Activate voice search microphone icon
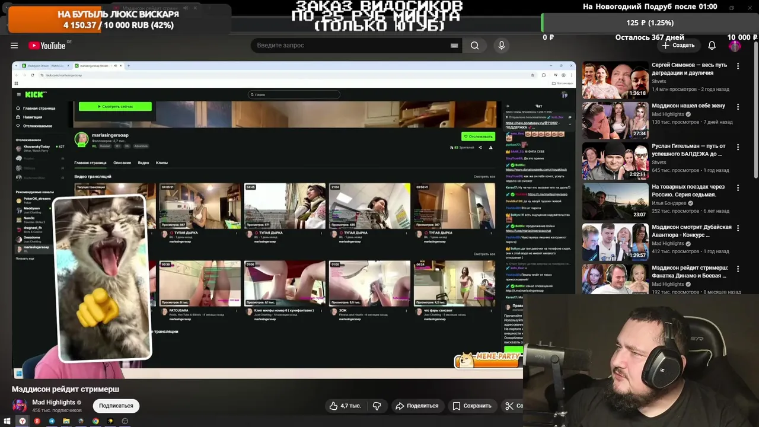 pos(502,46)
